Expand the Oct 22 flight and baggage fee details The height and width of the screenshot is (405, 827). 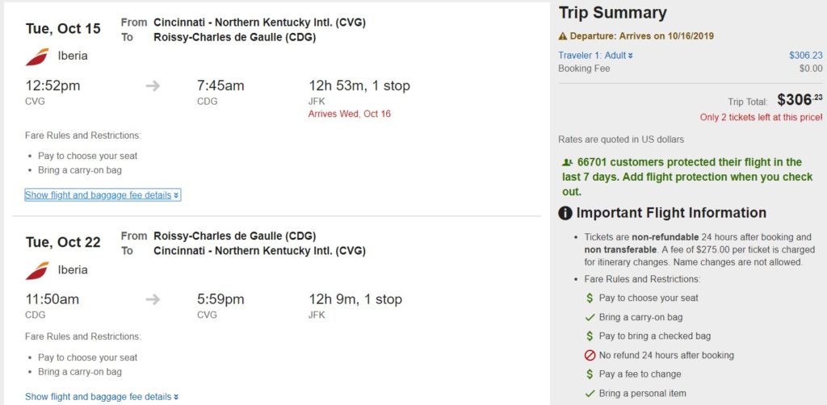click(x=103, y=397)
